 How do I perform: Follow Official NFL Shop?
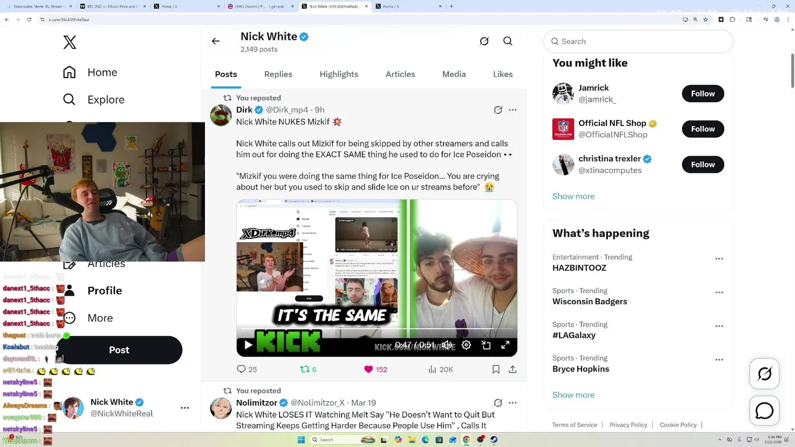coord(703,129)
